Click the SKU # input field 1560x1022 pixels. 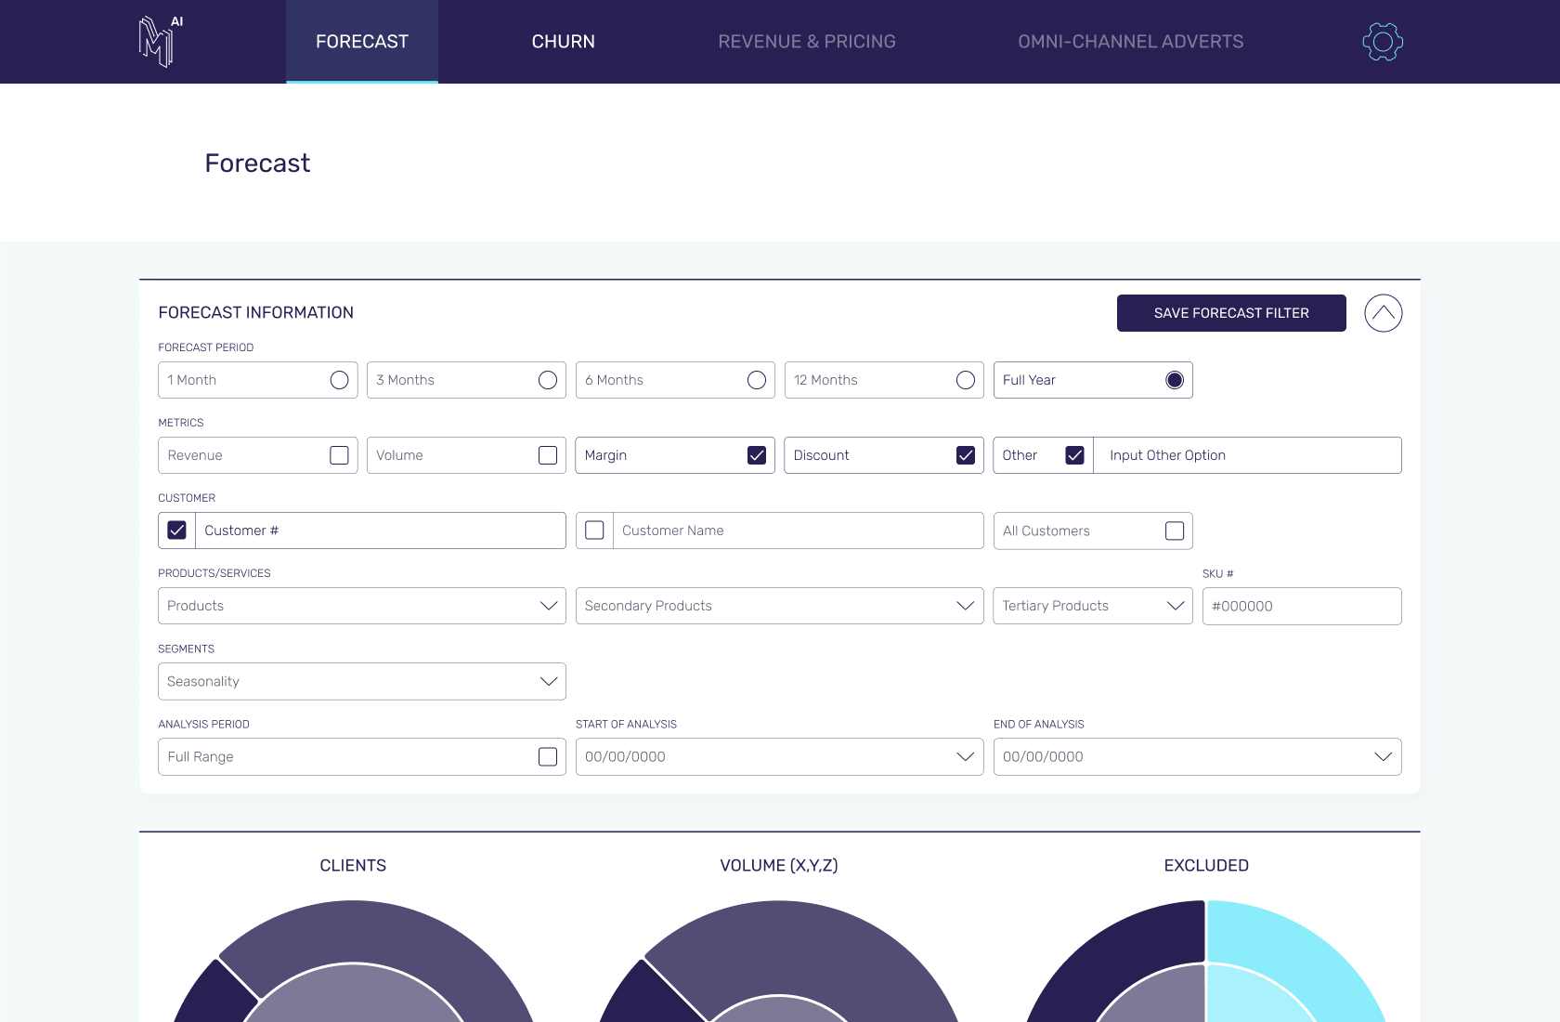[x=1302, y=606]
